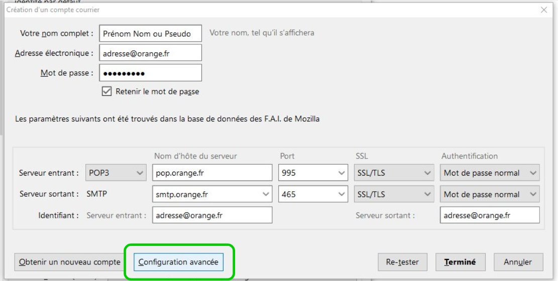Image resolution: width=558 pixels, height=281 pixels.
Task: Expand the incoming port 995 dropdown
Action: pyautogui.click(x=342, y=173)
